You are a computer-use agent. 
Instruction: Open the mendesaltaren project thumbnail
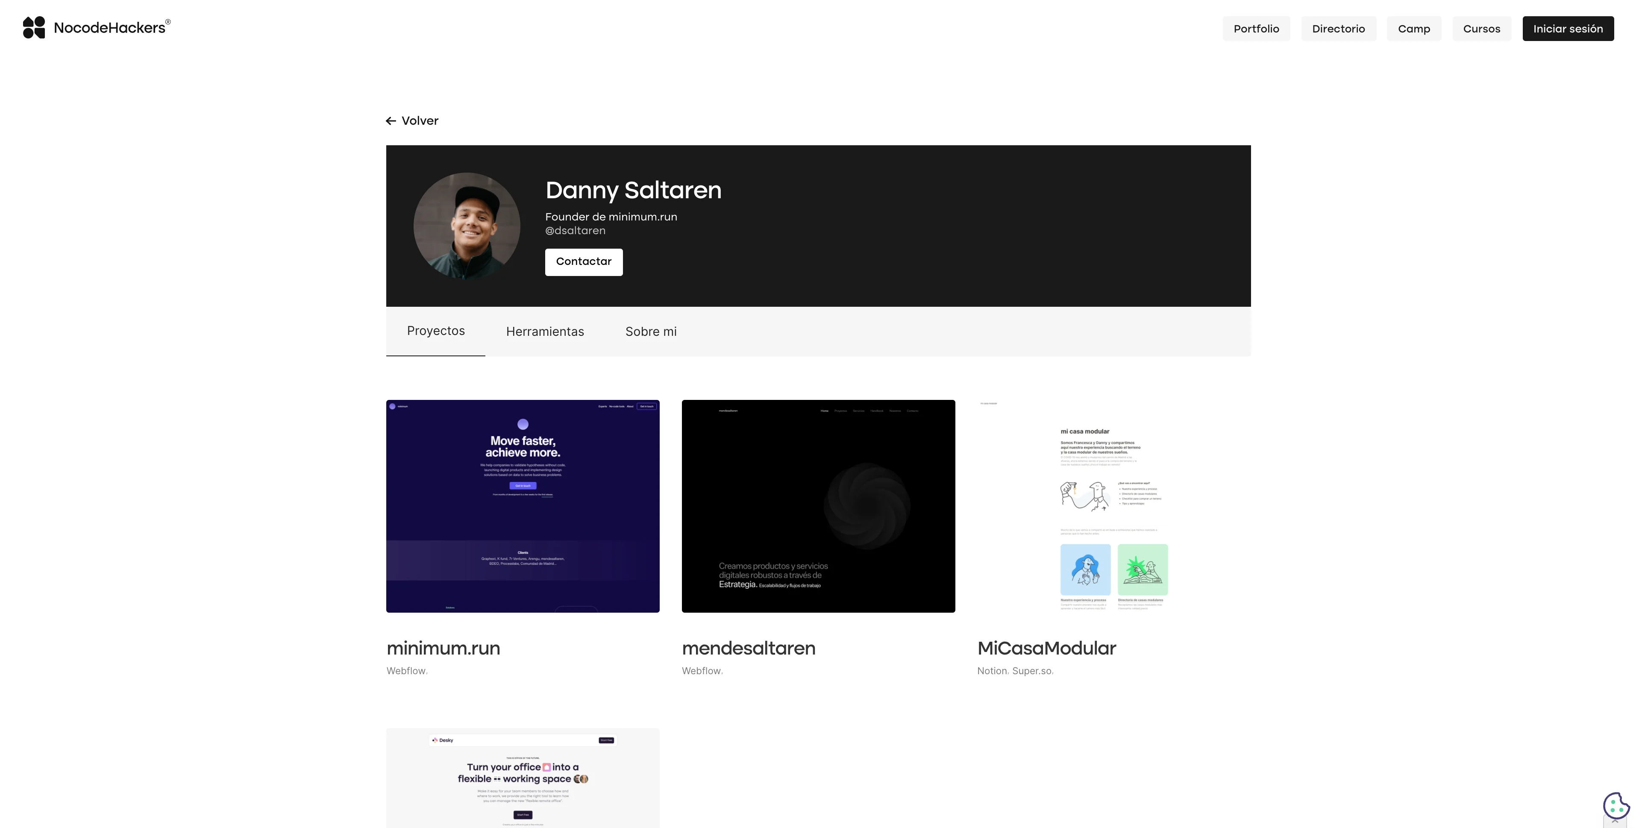click(818, 506)
